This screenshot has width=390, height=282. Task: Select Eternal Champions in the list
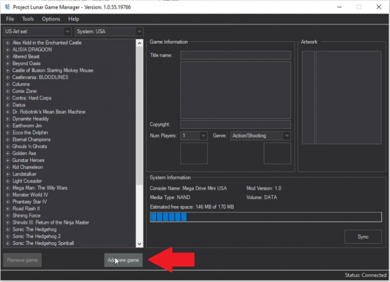pyautogui.click(x=31, y=140)
